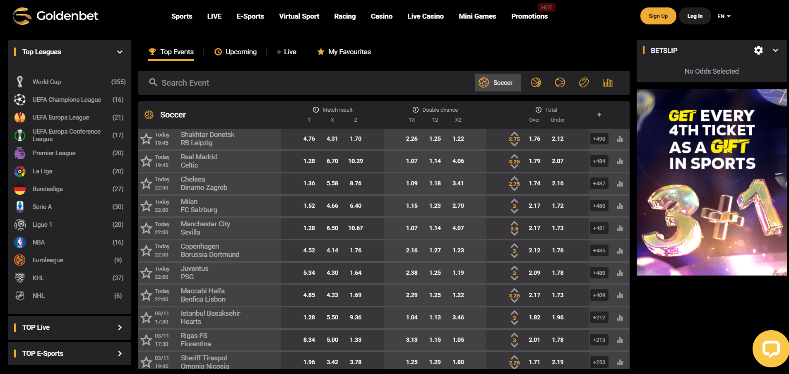Open stats for Milan vs FC Salzburg
789x374 pixels.
coord(620,206)
